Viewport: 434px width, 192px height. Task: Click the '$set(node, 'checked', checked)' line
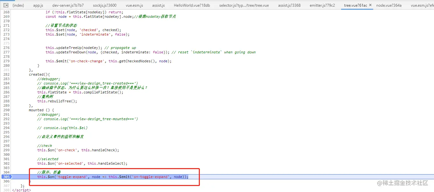click(x=83, y=30)
